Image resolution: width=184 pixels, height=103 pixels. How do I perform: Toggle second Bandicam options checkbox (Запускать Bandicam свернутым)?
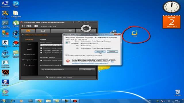[x=41, y=50]
